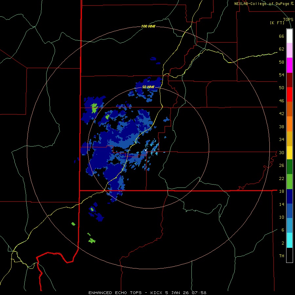Click the legend value "46"
The width and height of the screenshot is (295, 295).
click(x=282, y=101)
